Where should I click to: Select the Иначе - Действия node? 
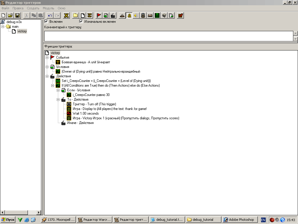pos(80,123)
